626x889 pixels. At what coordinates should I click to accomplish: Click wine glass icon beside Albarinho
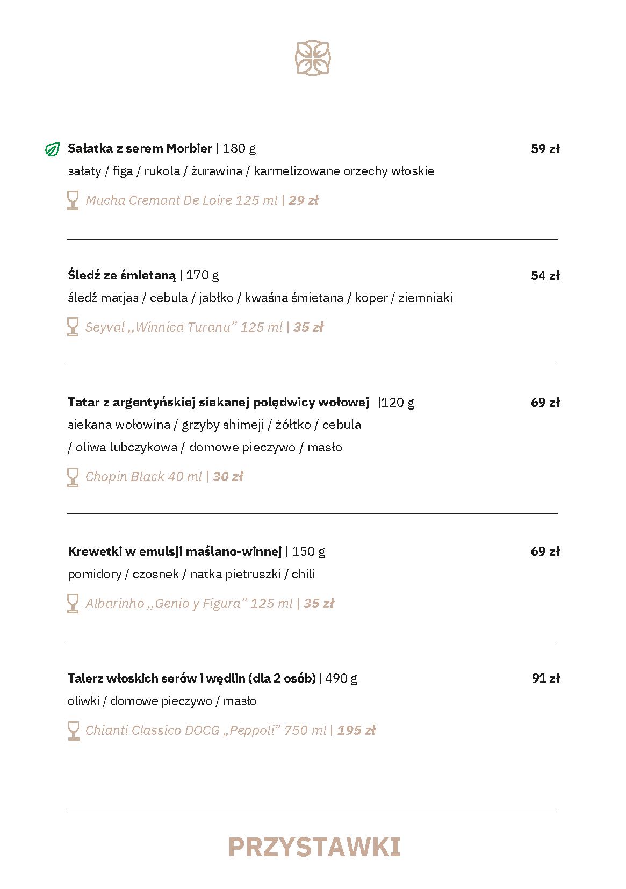point(73,603)
